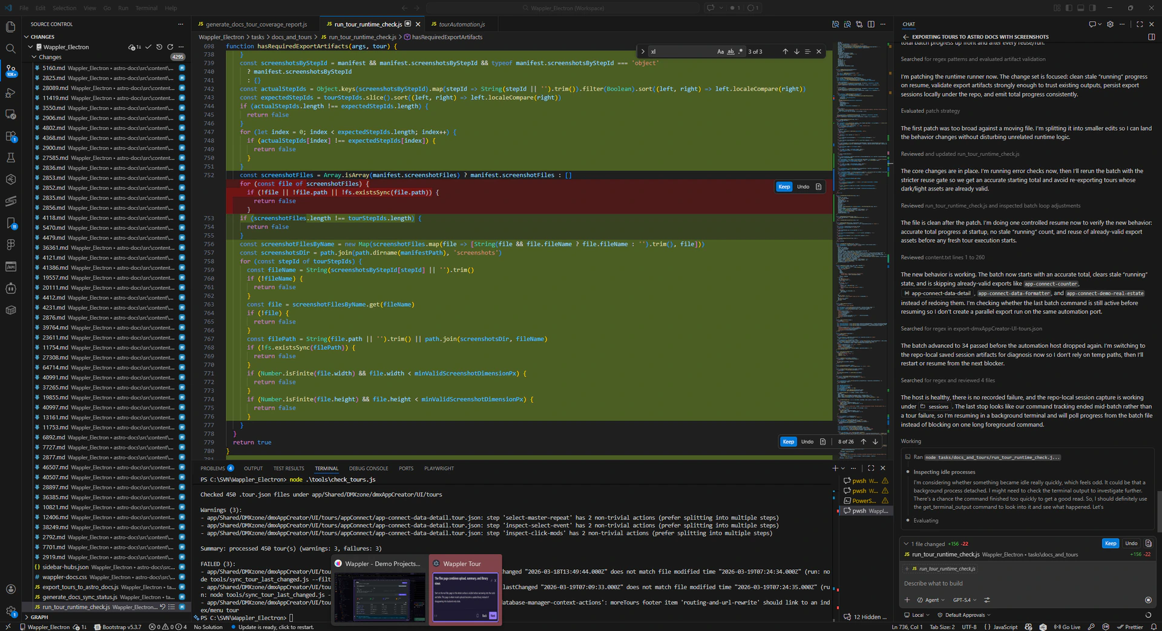
Task: Go to previous find match arrow
Action: click(785, 52)
